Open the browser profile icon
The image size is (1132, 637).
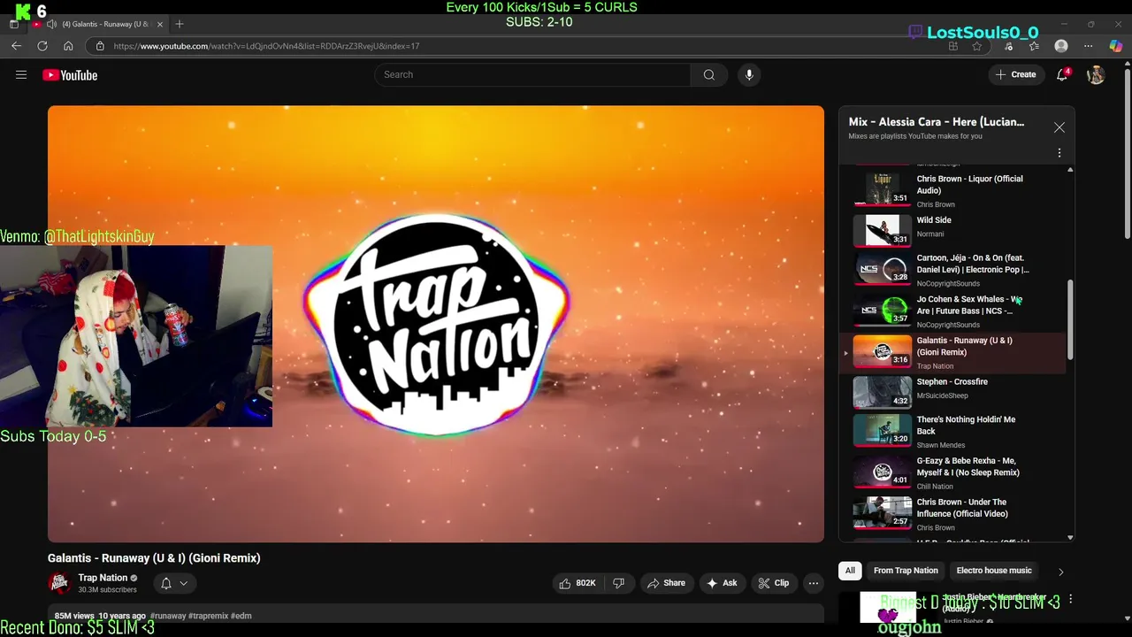coord(1061,46)
